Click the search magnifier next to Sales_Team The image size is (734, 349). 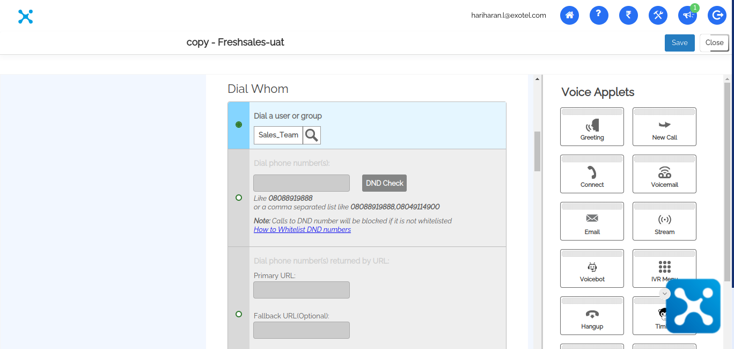click(312, 135)
